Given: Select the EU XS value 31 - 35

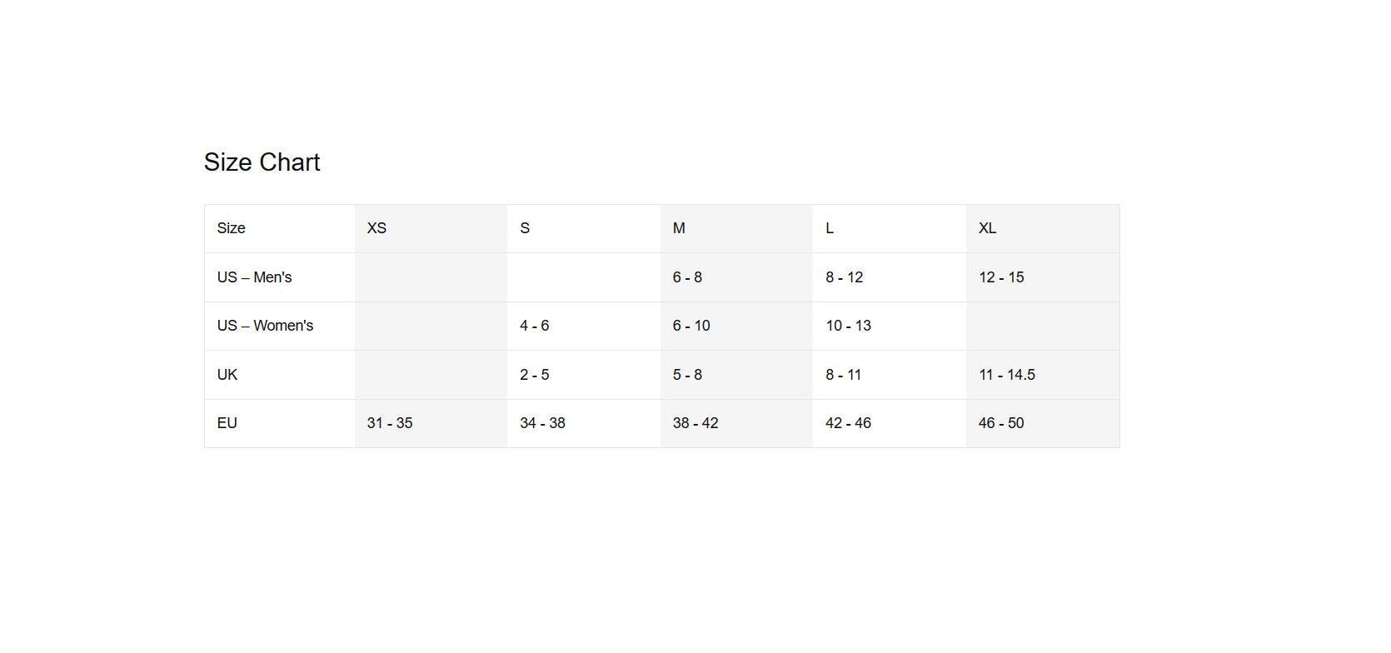Looking at the screenshot, I should (390, 423).
